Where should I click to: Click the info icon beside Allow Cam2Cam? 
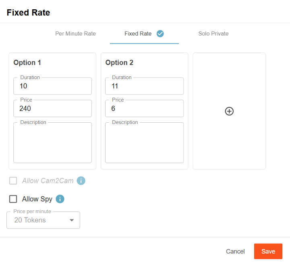[x=81, y=180]
